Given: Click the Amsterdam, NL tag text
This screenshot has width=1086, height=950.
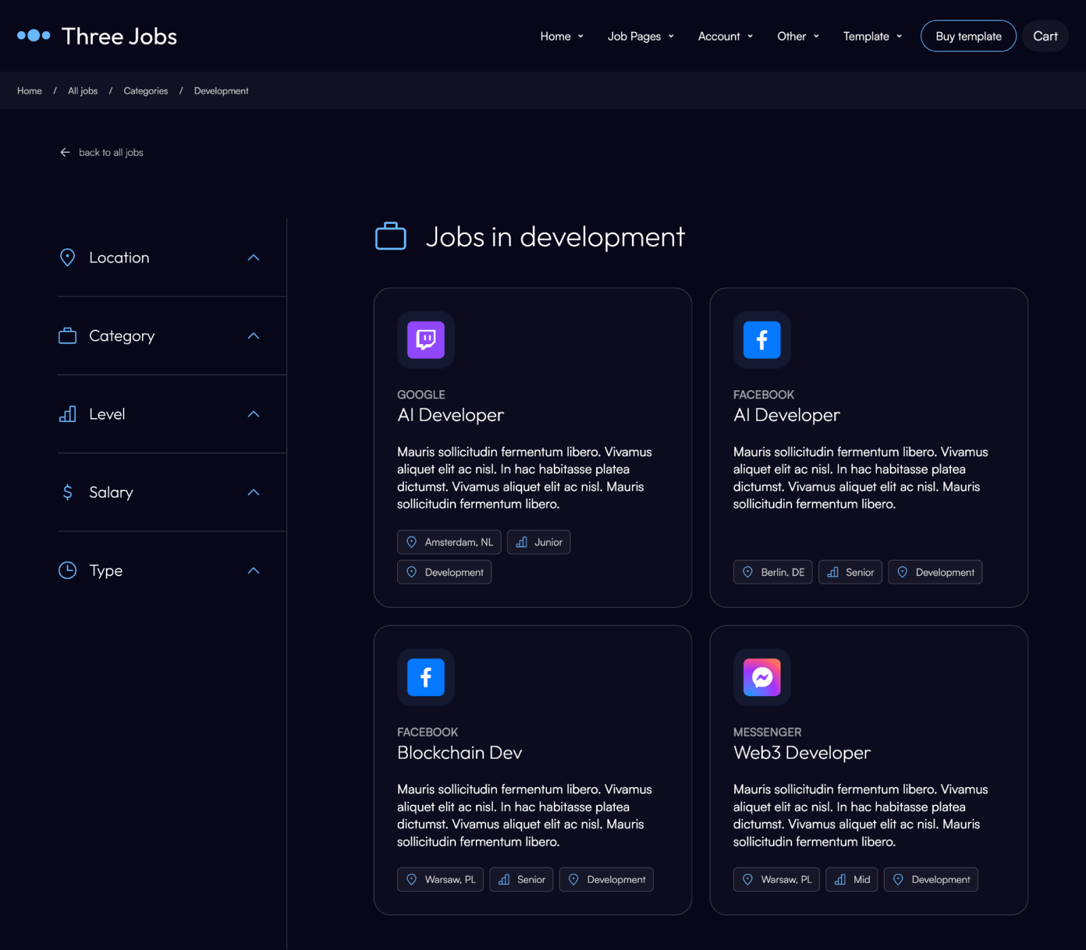Looking at the screenshot, I should pyautogui.click(x=459, y=542).
